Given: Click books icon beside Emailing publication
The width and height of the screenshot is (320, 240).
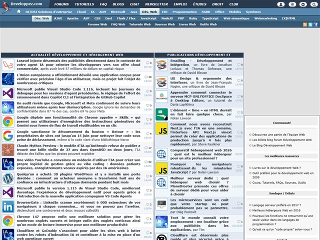Looking at the screenshot, I should pos(161,65).
